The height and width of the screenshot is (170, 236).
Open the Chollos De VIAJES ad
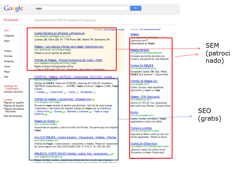(142, 66)
